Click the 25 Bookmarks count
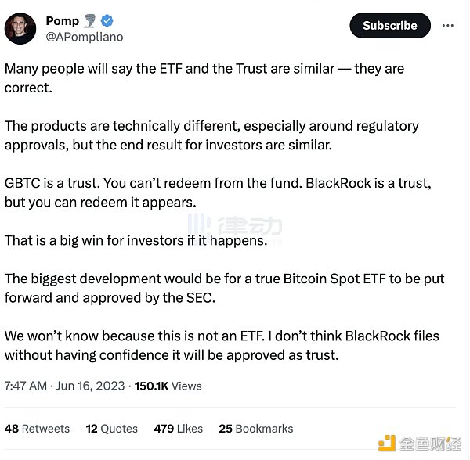Image resolution: width=470 pixels, height=460 pixels. (255, 429)
